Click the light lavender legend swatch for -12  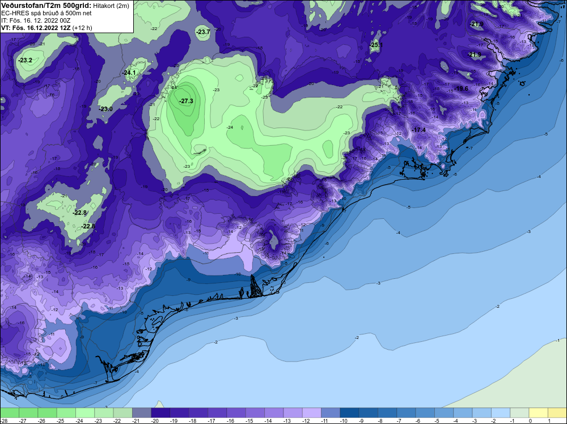[311, 413]
